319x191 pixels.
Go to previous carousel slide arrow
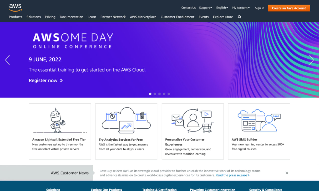8,60
